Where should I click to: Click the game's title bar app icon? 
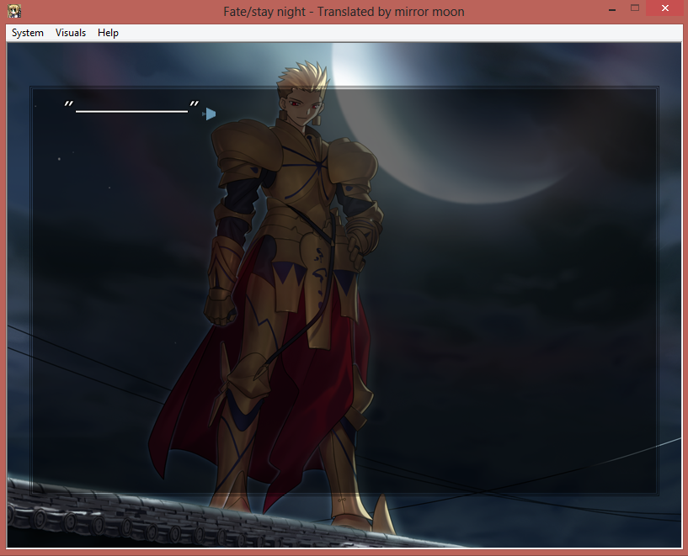tap(14, 11)
